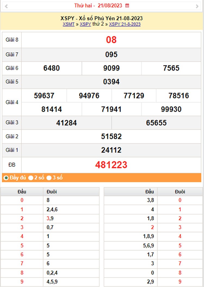Click the Giải 7 result 095
204x287 pixels.
click(111, 55)
